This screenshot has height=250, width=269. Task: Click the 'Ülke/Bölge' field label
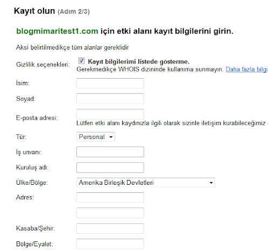(x=32, y=183)
